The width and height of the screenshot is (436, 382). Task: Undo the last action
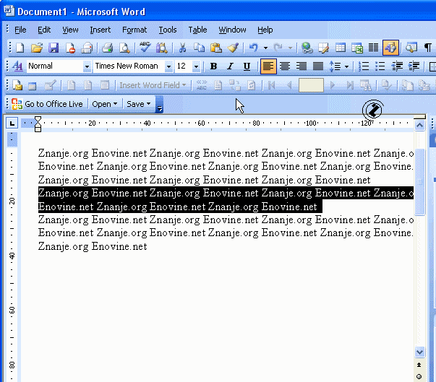coord(253,48)
